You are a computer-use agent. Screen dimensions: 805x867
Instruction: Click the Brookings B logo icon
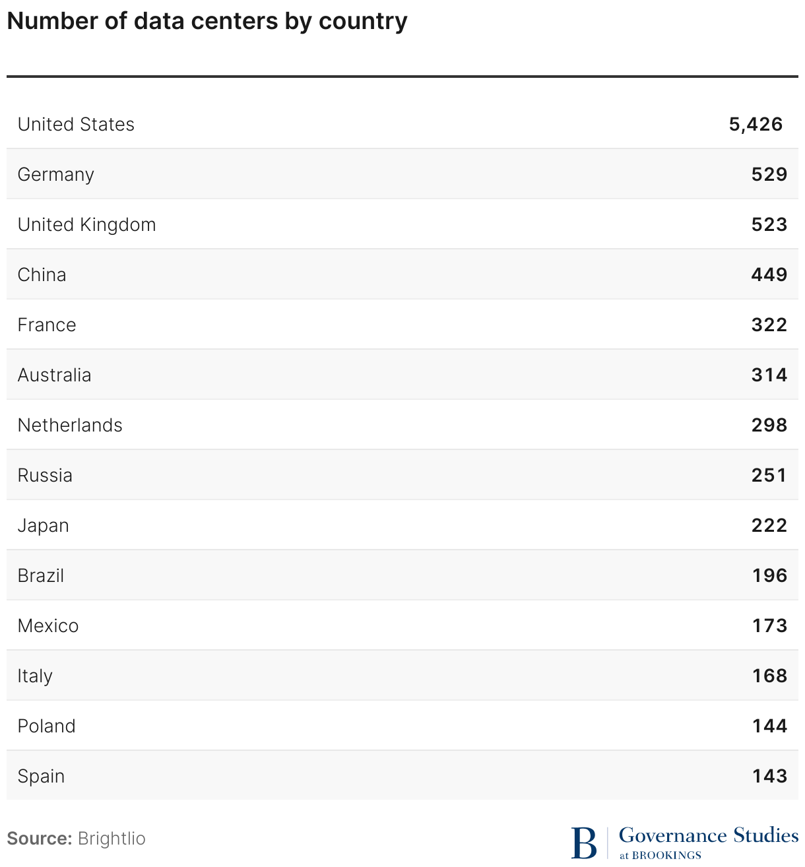point(584,843)
